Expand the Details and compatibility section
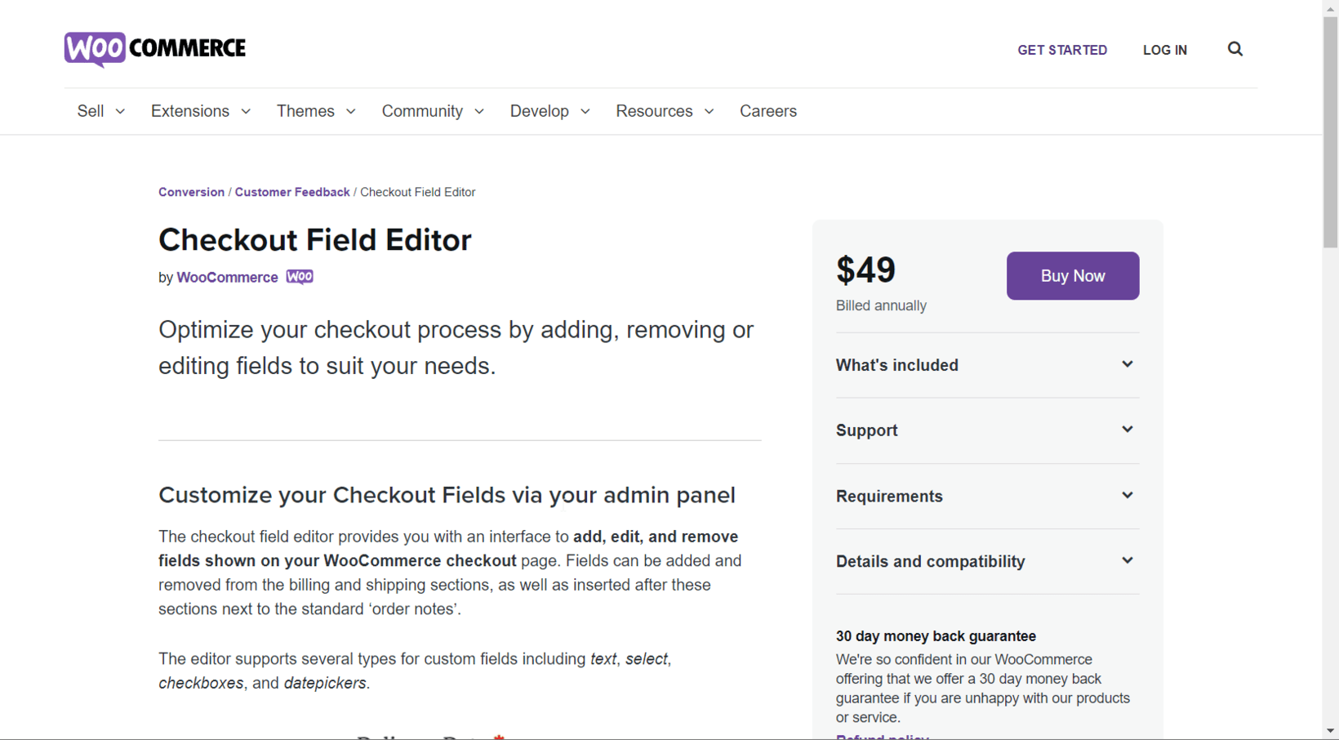Viewport: 1339px width, 740px height. (x=1128, y=560)
